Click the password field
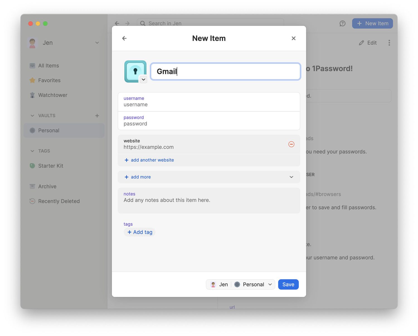The height and width of the screenshot is (336, 418). click(x=209, y=121)
